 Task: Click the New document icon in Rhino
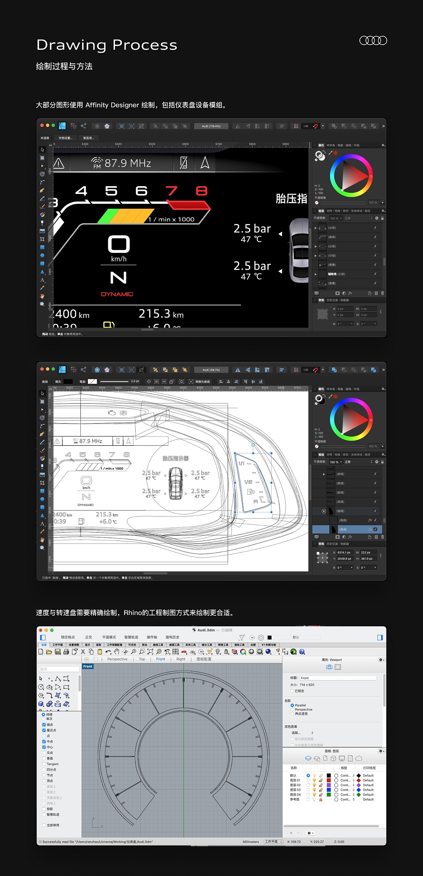[x=41, y=652]
